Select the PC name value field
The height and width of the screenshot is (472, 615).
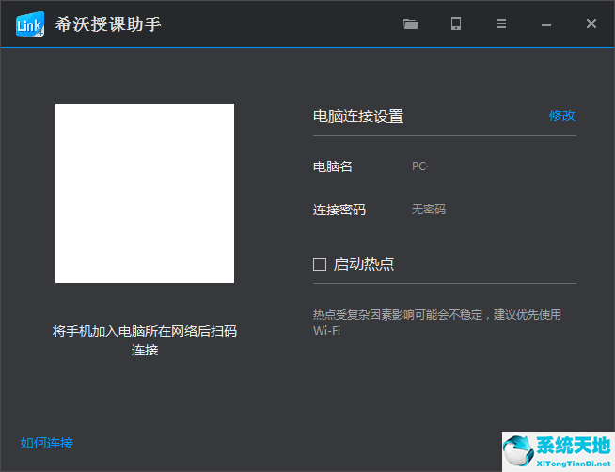420,166
